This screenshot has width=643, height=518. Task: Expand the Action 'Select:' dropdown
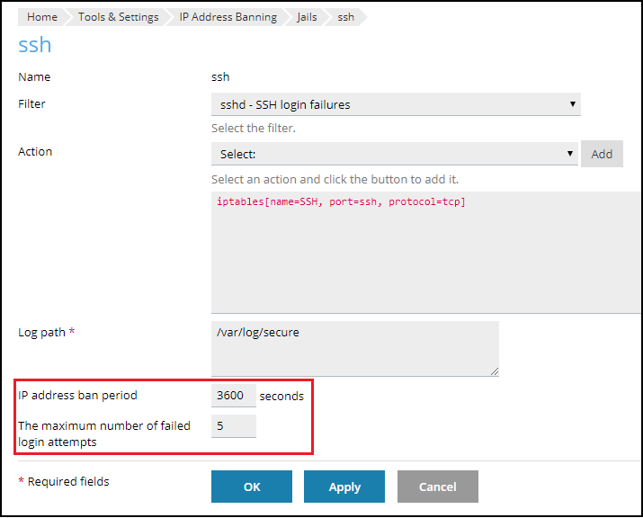click(396, 154)
